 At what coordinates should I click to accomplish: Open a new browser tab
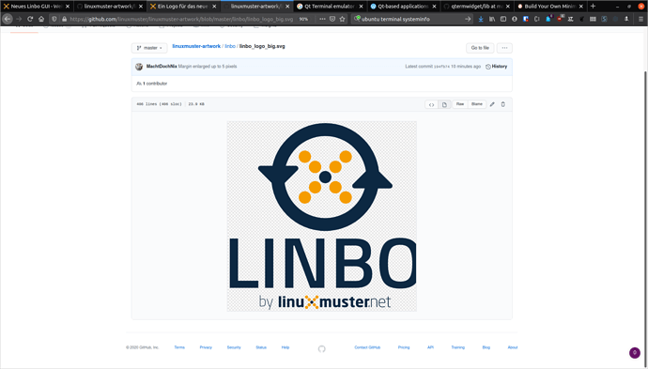(x=593, y=7)
